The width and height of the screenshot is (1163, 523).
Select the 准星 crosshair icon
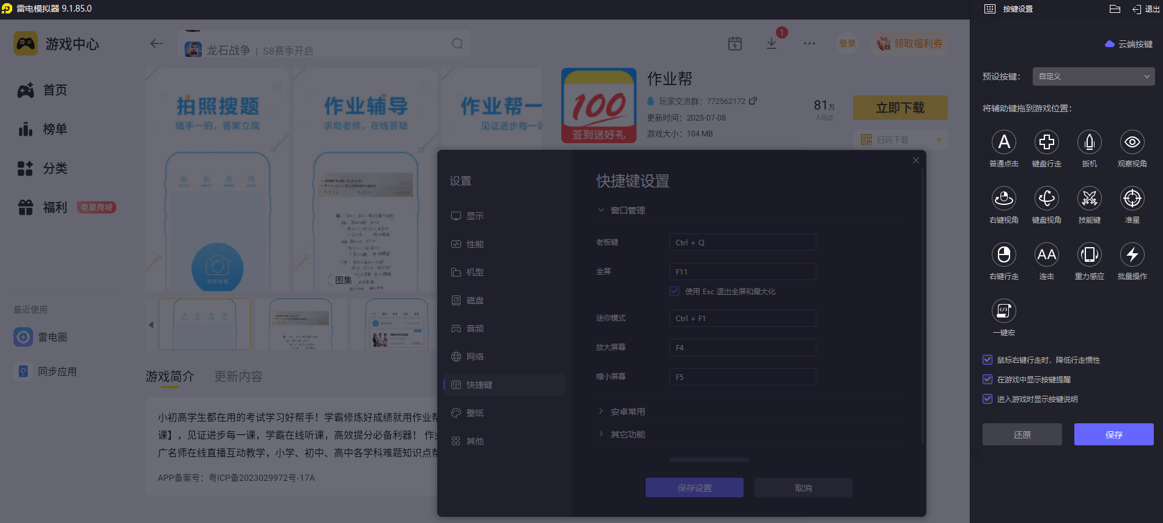(1132, 198)
